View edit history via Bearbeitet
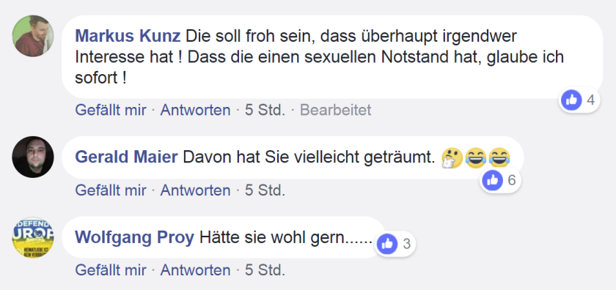 click(336, 111)
